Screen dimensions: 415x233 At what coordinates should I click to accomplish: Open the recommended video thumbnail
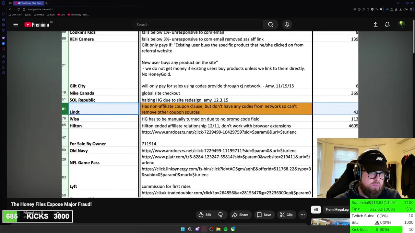[x=330, y=222]
